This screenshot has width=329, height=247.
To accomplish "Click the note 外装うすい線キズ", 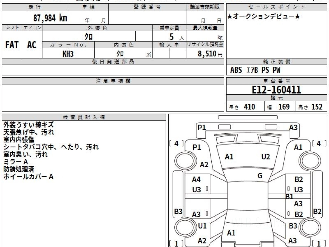I will point(29,125).
